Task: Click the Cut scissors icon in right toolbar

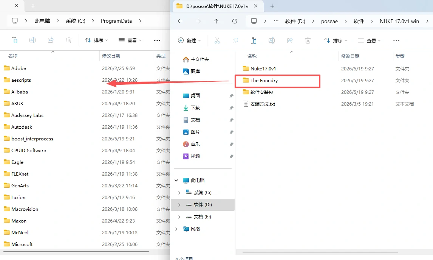Action: [217, 40]
